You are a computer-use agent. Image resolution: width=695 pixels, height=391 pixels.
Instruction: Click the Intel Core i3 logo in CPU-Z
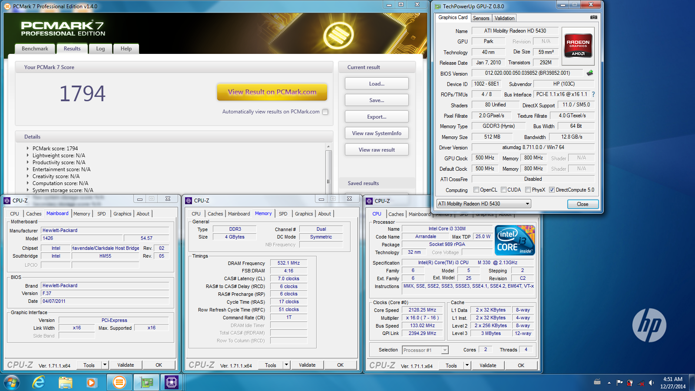(x=515, y=240)
